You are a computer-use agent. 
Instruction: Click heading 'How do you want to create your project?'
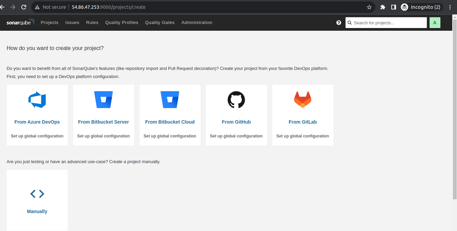click(x=55, y=48)
